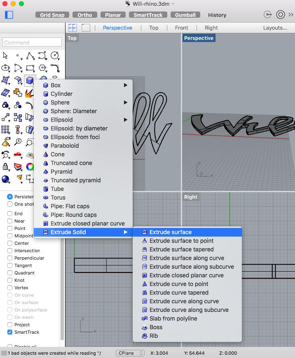Open the red car tool icon

pyautogui.click(x=18, y=155)
